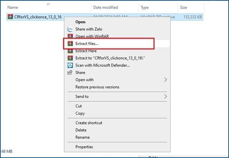
Task: Click the Share arrow icon
Action: point(70,72)
